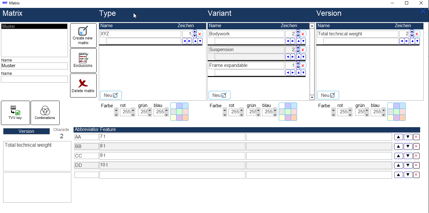Screen dimensions: 429x213
Task: Open the Combinations tool
Action: pyautogui.click(x=45, y=113)
